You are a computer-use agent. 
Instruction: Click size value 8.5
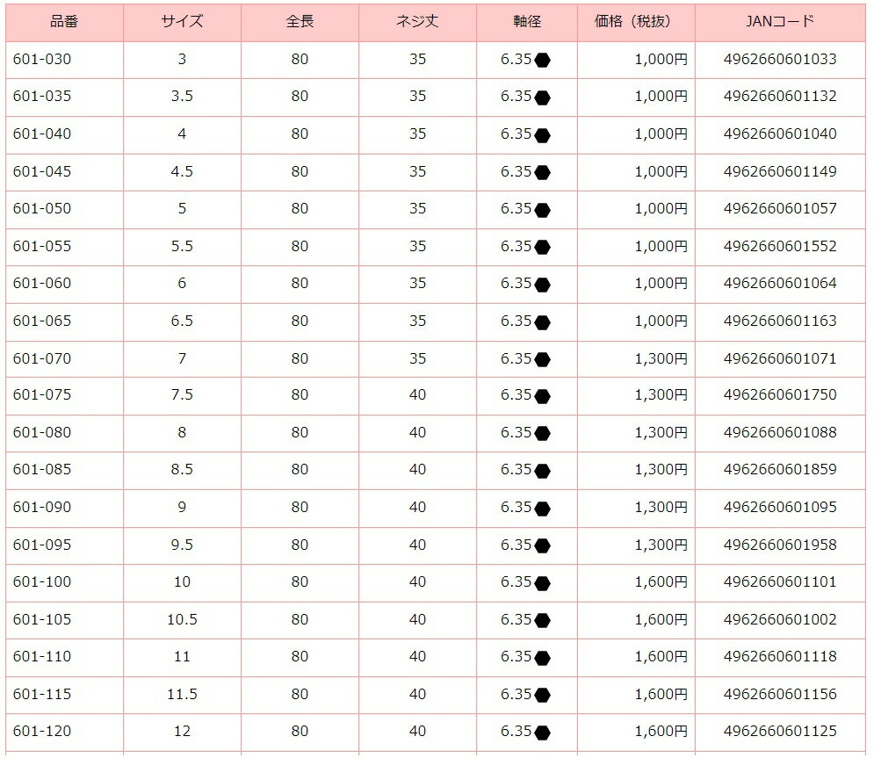click(183, 469)
